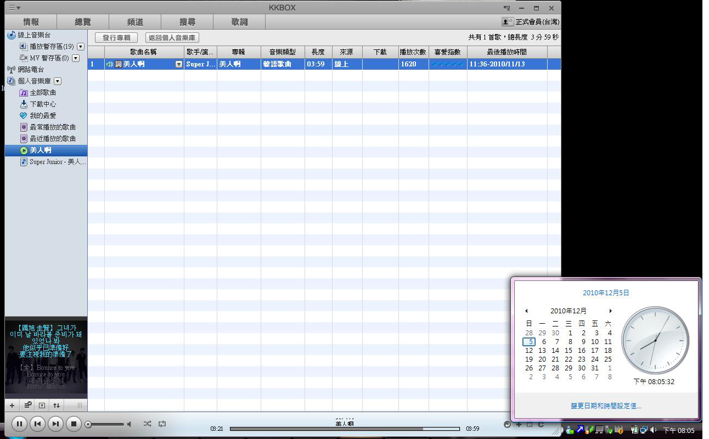The width and height of the screenshot is (709, 439).
Task: Click the system tray volume icon
Action: [x=653, y=430]
